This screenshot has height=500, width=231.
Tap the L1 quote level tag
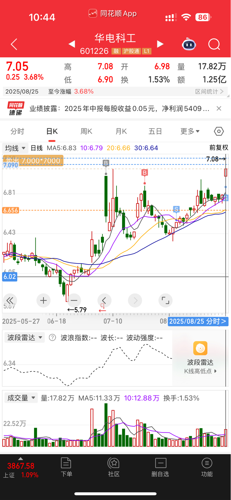click(147, 51)
